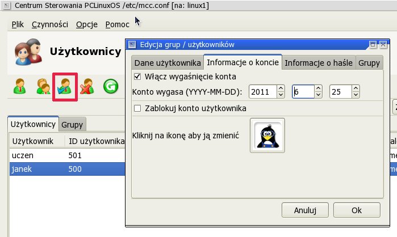Click the green Refresh toolbar icon

111,86
